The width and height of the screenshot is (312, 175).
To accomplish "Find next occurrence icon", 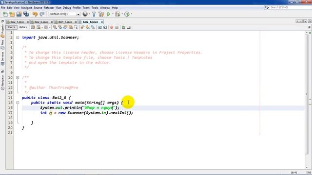I will click(x=65, y=27).
